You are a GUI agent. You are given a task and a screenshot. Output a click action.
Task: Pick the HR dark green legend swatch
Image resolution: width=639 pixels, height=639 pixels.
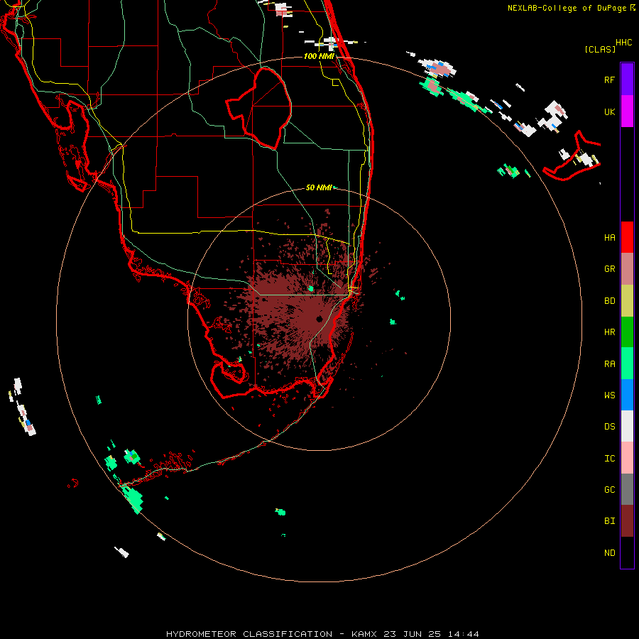click(627, 332)
